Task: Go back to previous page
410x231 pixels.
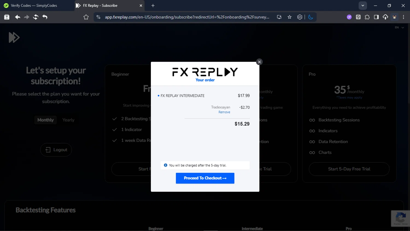Action: coord(17,17)
